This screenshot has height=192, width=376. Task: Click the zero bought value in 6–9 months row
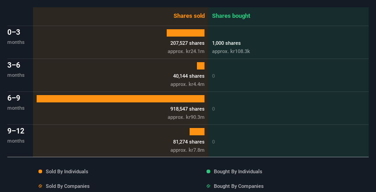(x=213, y=109)
